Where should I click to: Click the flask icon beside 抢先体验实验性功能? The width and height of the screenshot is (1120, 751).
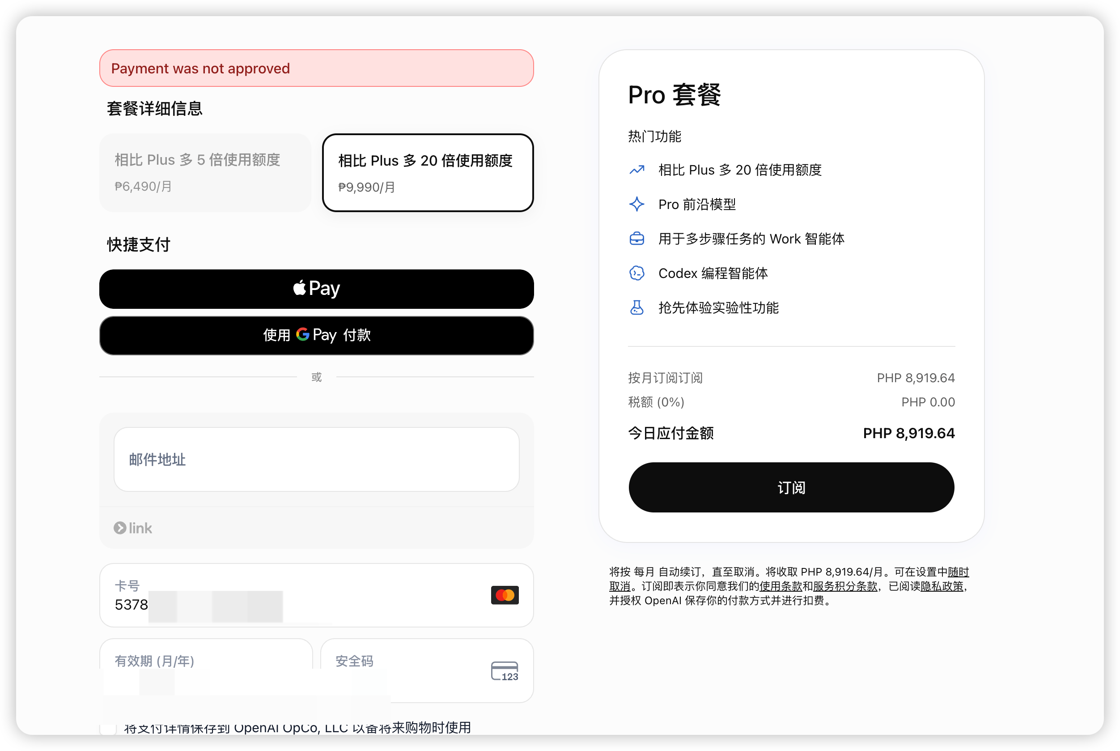pyautogui.click(x=636, y=307)
